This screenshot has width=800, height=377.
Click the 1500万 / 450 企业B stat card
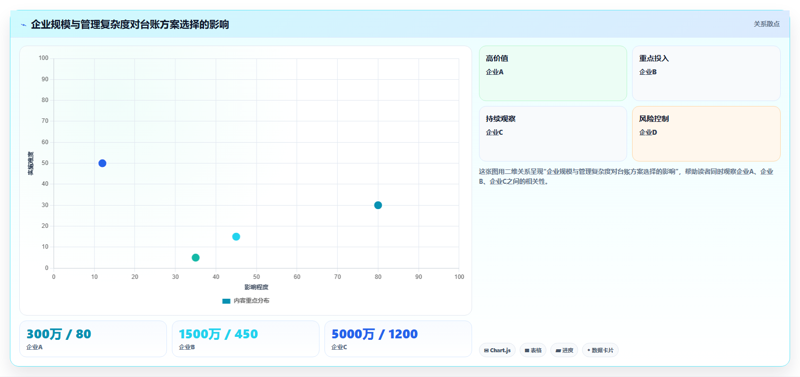[246, 339]
